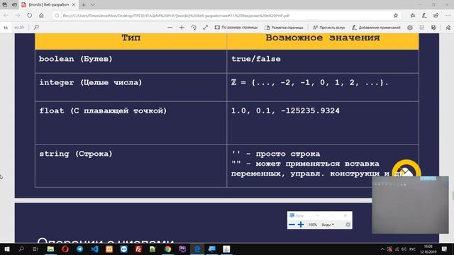
Task: Open FileZilla from the taskbar
Action: pos(138,249)
